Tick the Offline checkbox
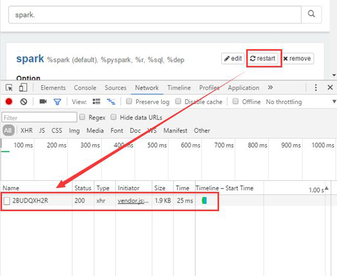 point(235,101)
